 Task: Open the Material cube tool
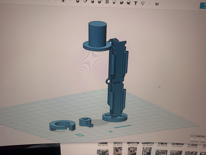[157, 3]
